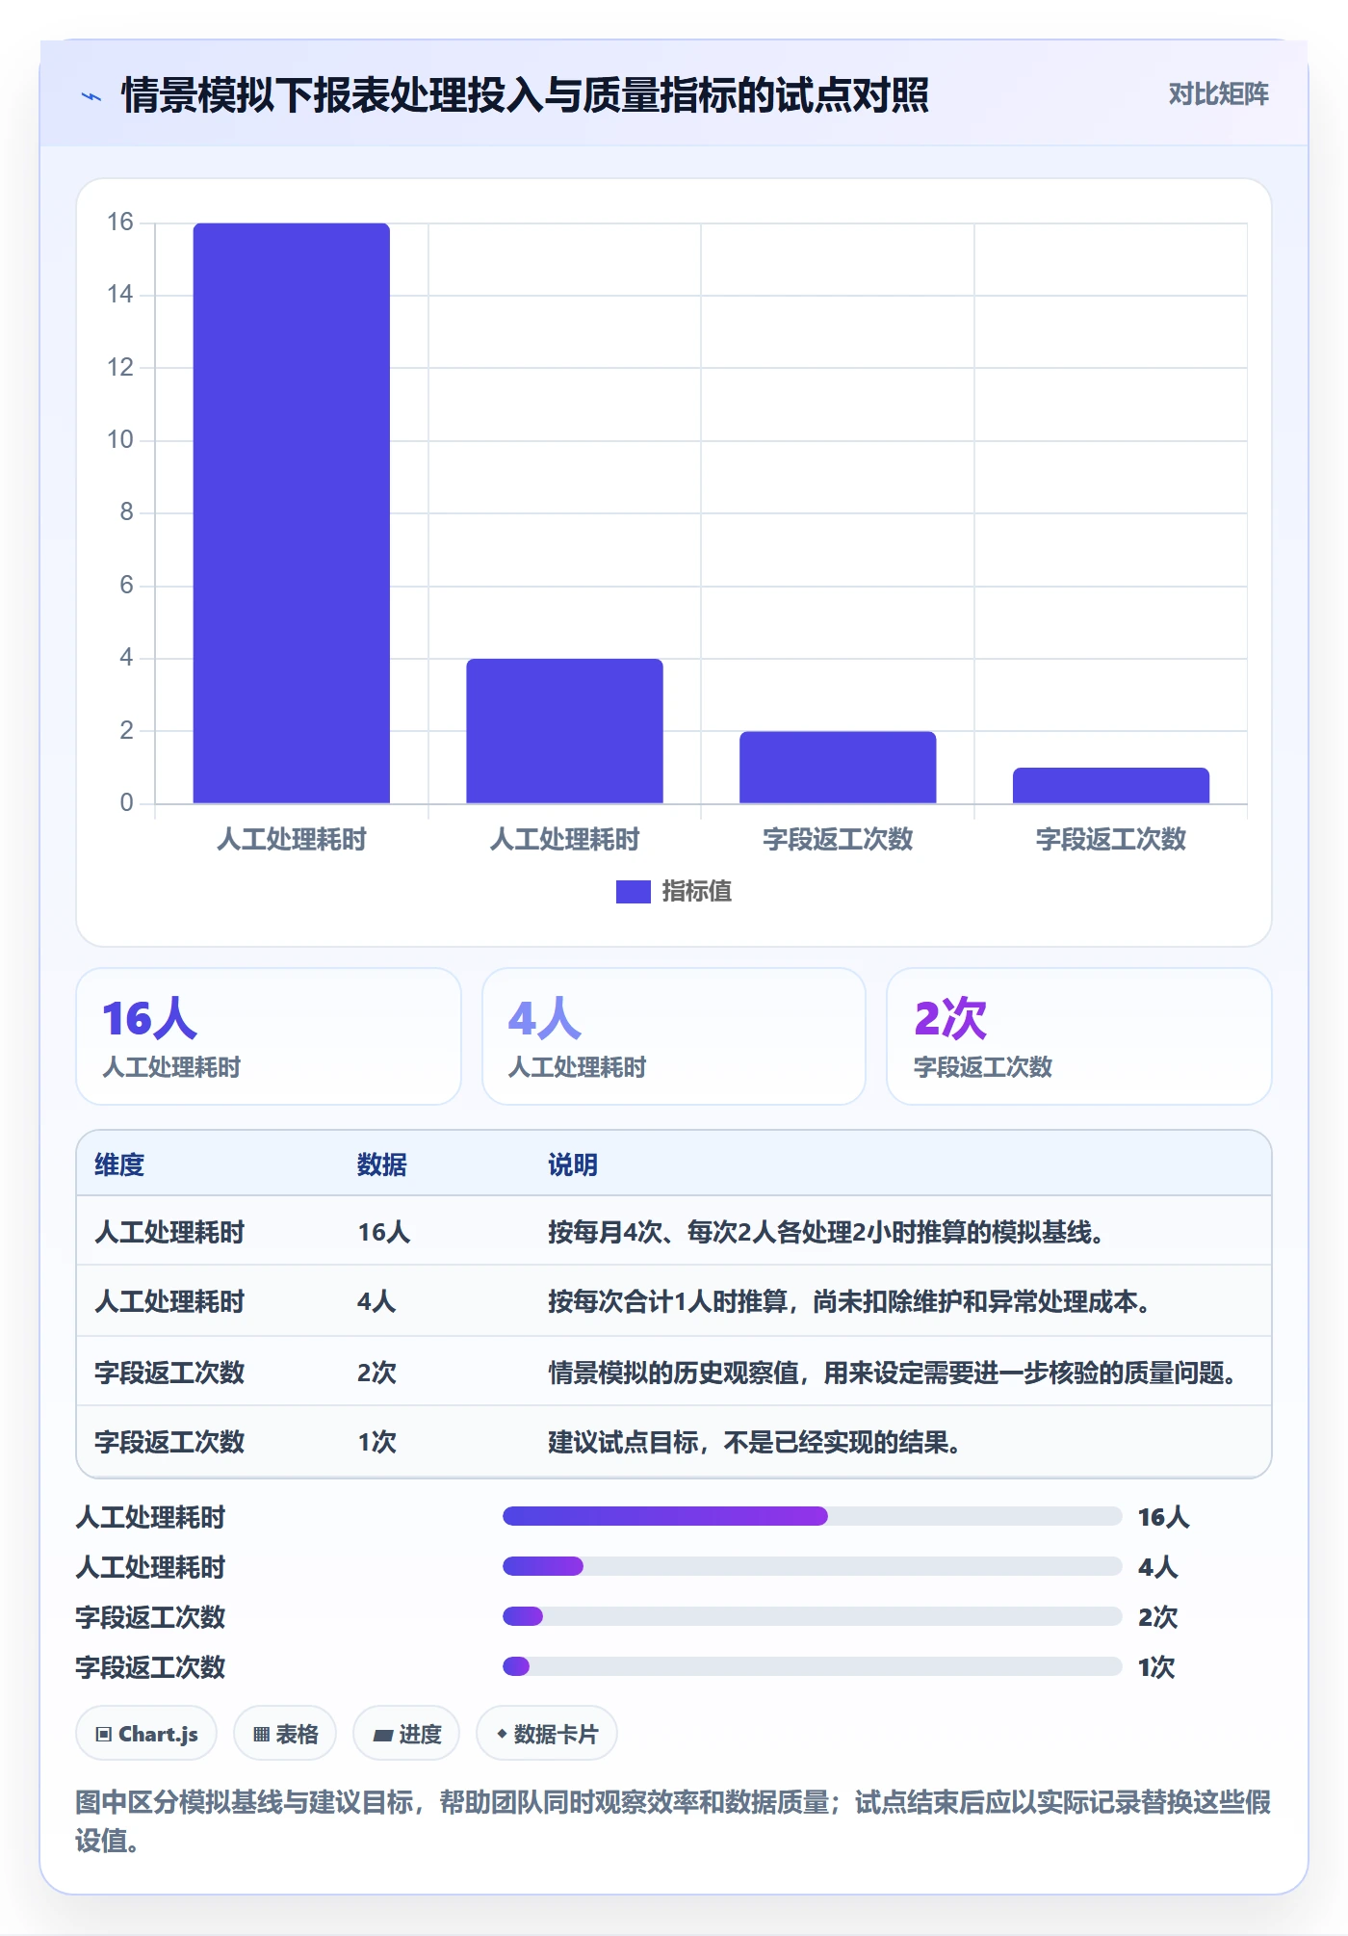Click the chart bar with value 2

[x=838, y=767]
